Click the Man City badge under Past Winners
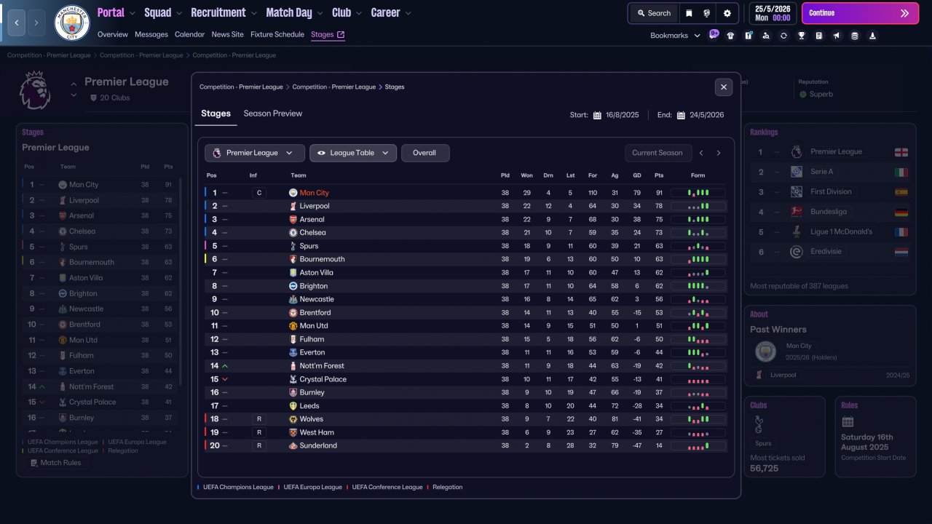This screenshot has width=932, height=524. (x=766, y=352)
